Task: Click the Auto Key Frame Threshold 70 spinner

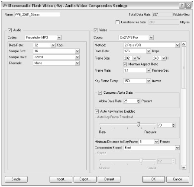Action: point(174,125)
